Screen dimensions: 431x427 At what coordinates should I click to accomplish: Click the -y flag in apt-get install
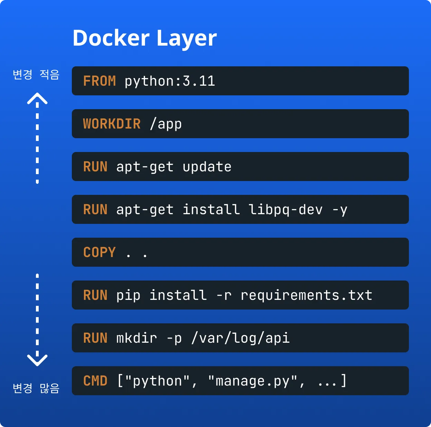(339, 210)
